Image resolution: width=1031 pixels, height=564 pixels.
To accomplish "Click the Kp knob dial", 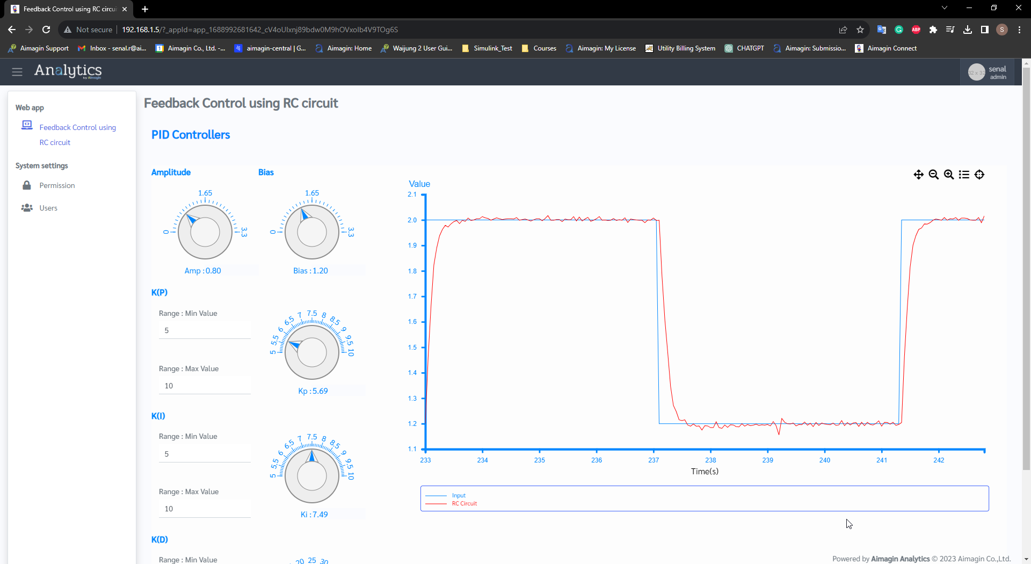I will [x=311, y=352].
